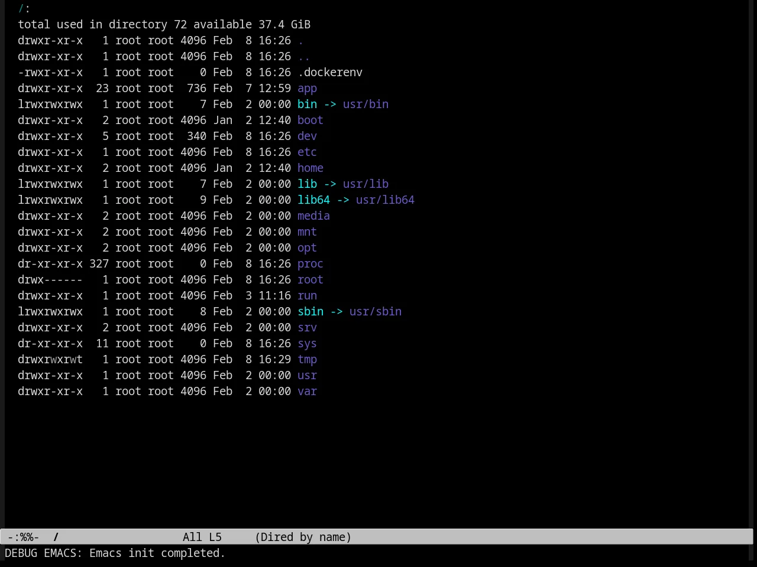
Task: Open the app directory entry
Action: [307, 88]
